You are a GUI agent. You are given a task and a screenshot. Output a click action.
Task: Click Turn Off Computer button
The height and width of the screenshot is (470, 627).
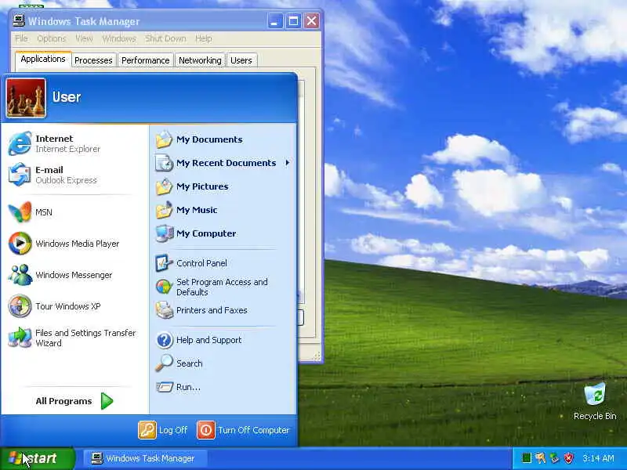click(243, 430)
